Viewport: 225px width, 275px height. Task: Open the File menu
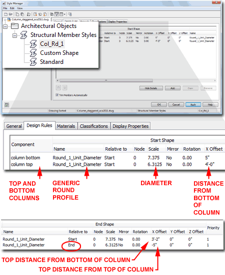(5, 8)
